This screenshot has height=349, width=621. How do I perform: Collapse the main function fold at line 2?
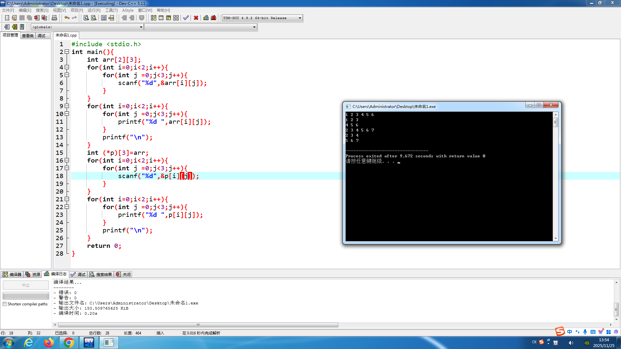pos(67,52)
